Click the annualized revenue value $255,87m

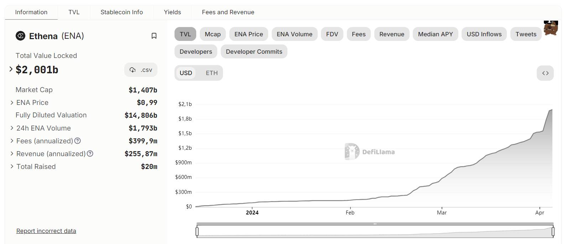[x=141, y=154]
